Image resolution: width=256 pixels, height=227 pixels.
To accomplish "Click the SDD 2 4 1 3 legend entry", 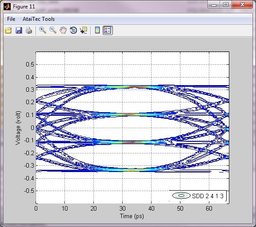I will 208,196.
